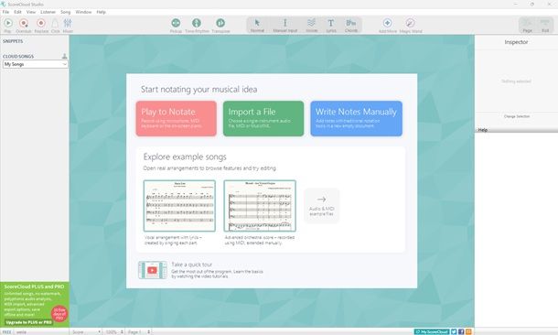Click the Inspector panel title

click(x=516, y=42)
